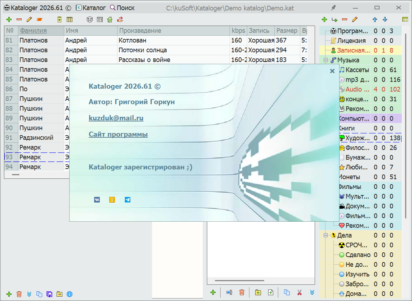
Task: Collapse the Дела tree node
Action: click(325, 235)
